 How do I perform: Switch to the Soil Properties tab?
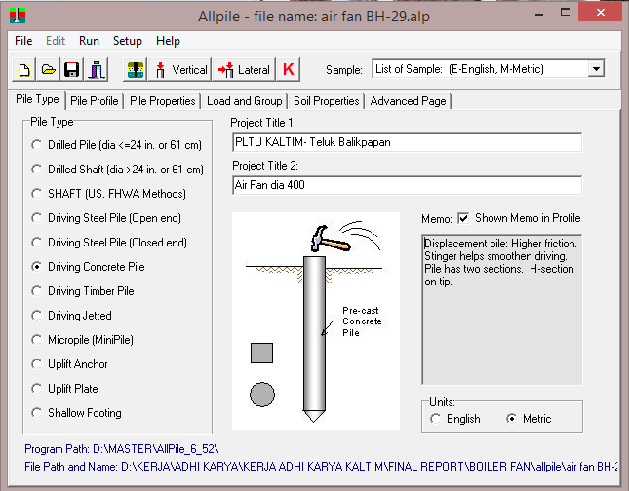click(326, 101)
